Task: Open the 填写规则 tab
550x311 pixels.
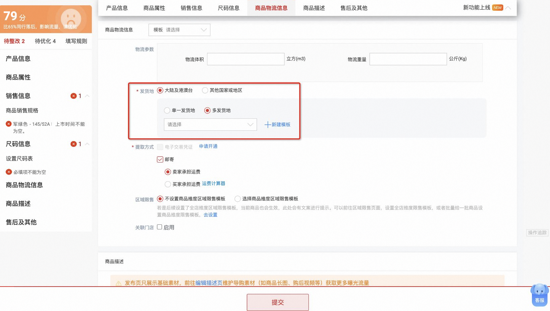Action: point(76,41)
